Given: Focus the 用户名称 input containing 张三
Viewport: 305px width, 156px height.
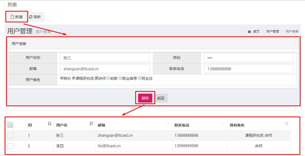Looking at the screenshot, I should [105, 58].
